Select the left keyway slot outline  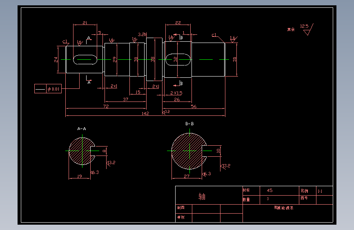[x=85, y=59]
